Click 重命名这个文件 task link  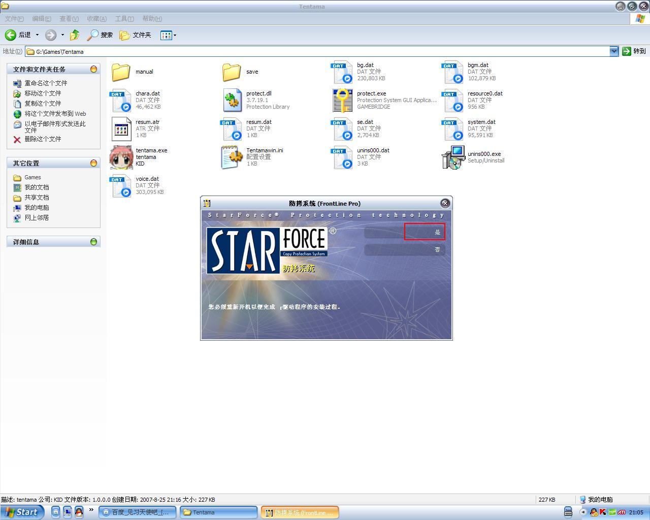pos(46,83)
